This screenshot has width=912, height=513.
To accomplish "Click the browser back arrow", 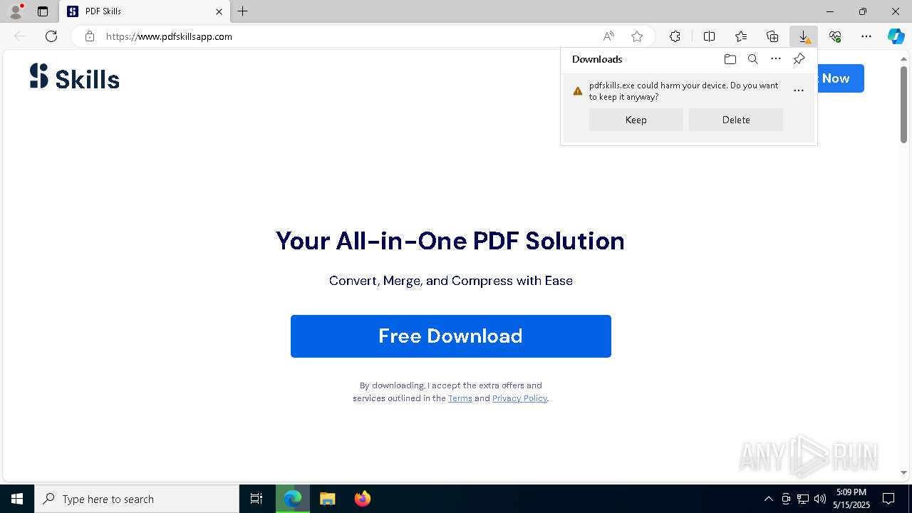I will [x=20, y=36].
